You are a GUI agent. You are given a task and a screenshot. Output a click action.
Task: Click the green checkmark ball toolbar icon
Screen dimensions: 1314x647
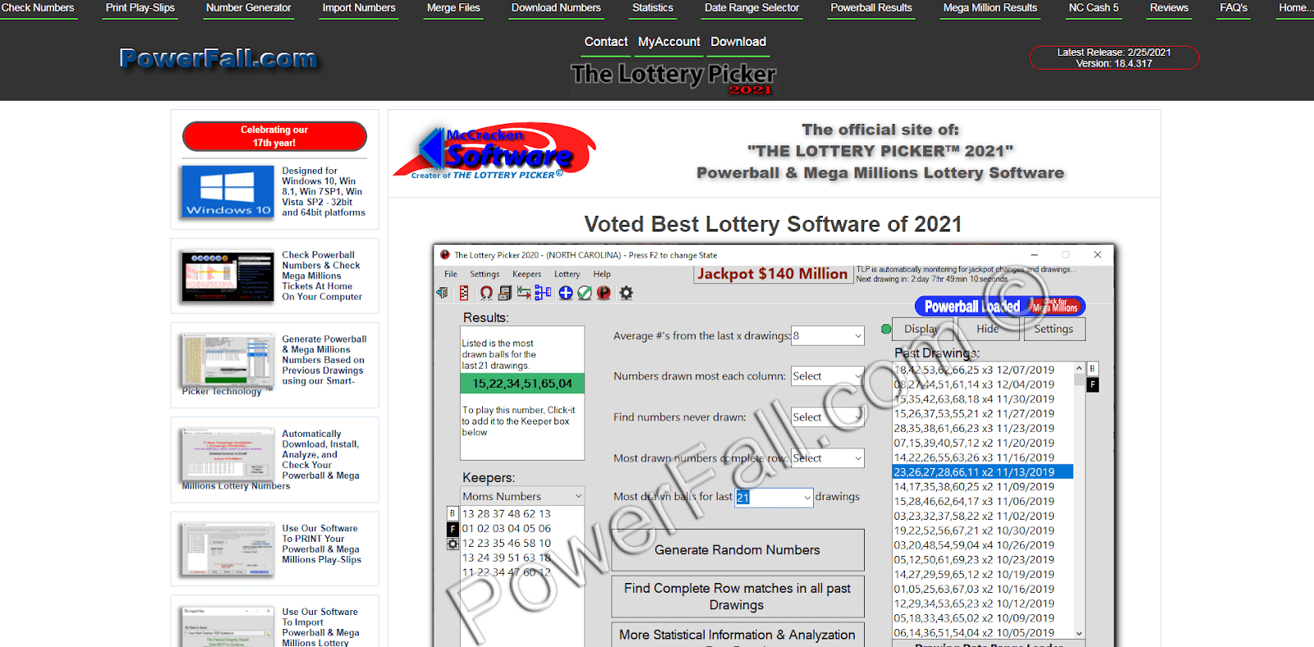point(585,293)
